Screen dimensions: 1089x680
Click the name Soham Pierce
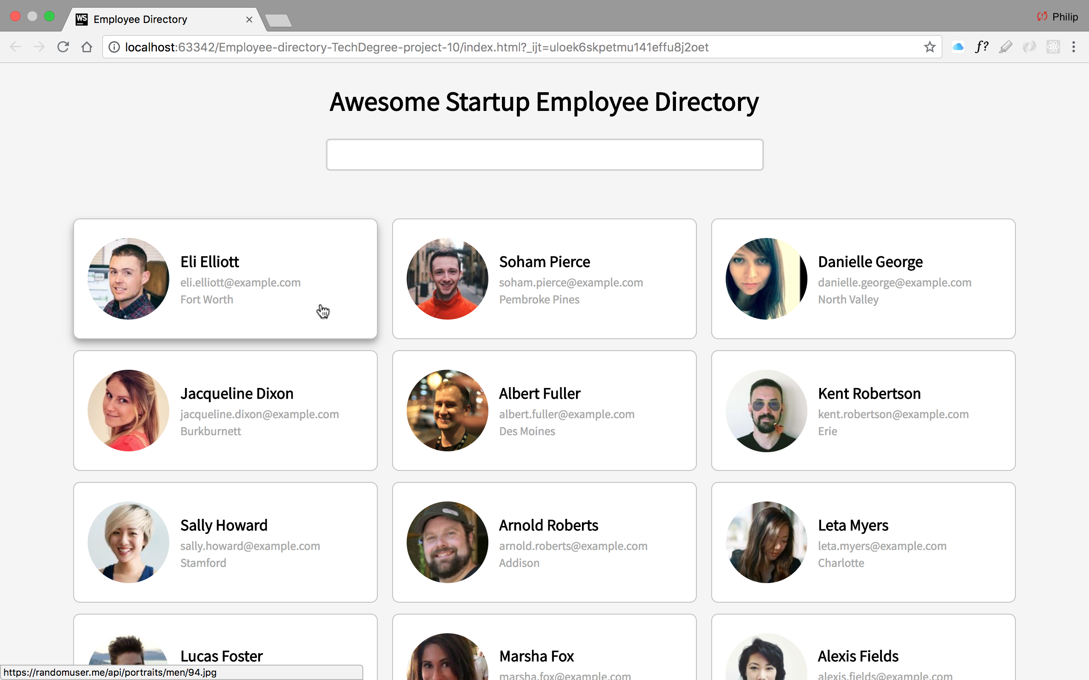[544, 262]
